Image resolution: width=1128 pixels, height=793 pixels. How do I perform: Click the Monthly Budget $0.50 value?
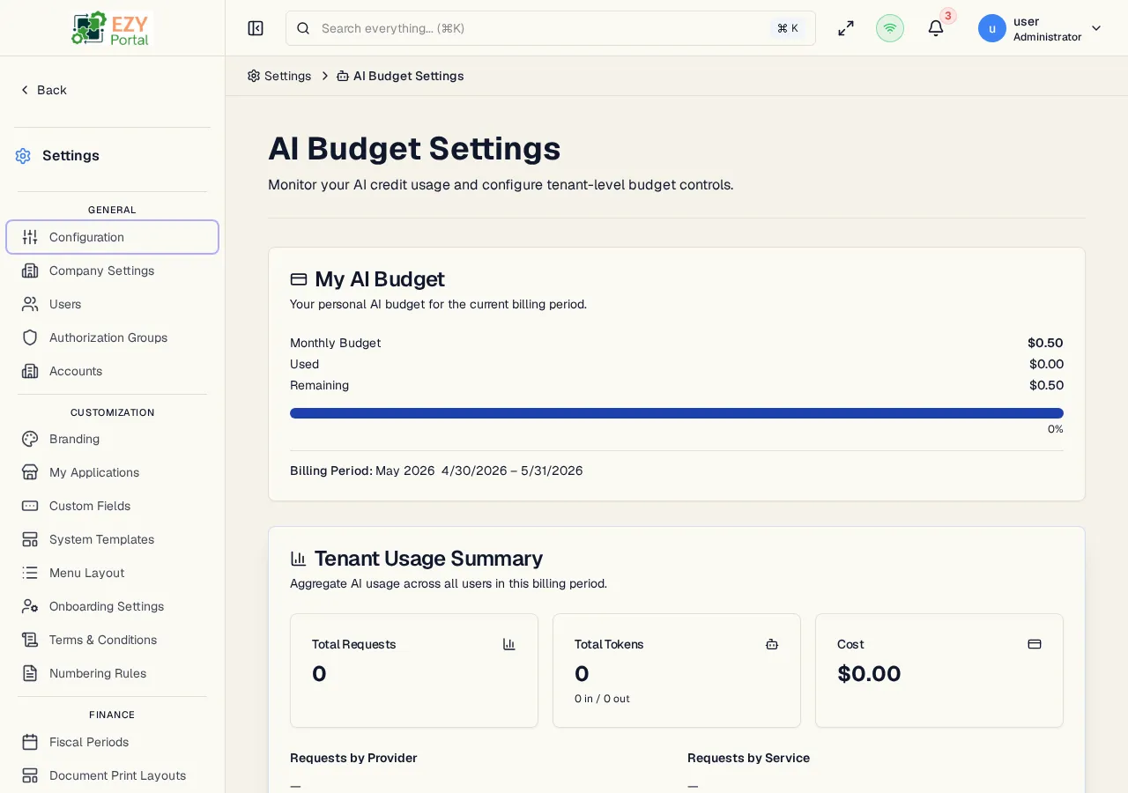click(1045, 343)
